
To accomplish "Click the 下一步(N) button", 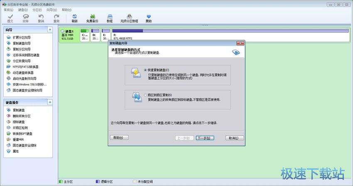I will point(205,138).
